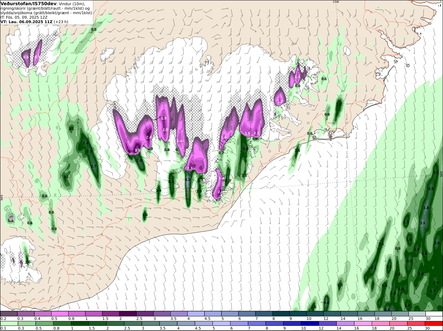Viewport: 443px width, 331px height.
Task: Click the '2.2' rainfall value on the map
Action: click(89, 151)
